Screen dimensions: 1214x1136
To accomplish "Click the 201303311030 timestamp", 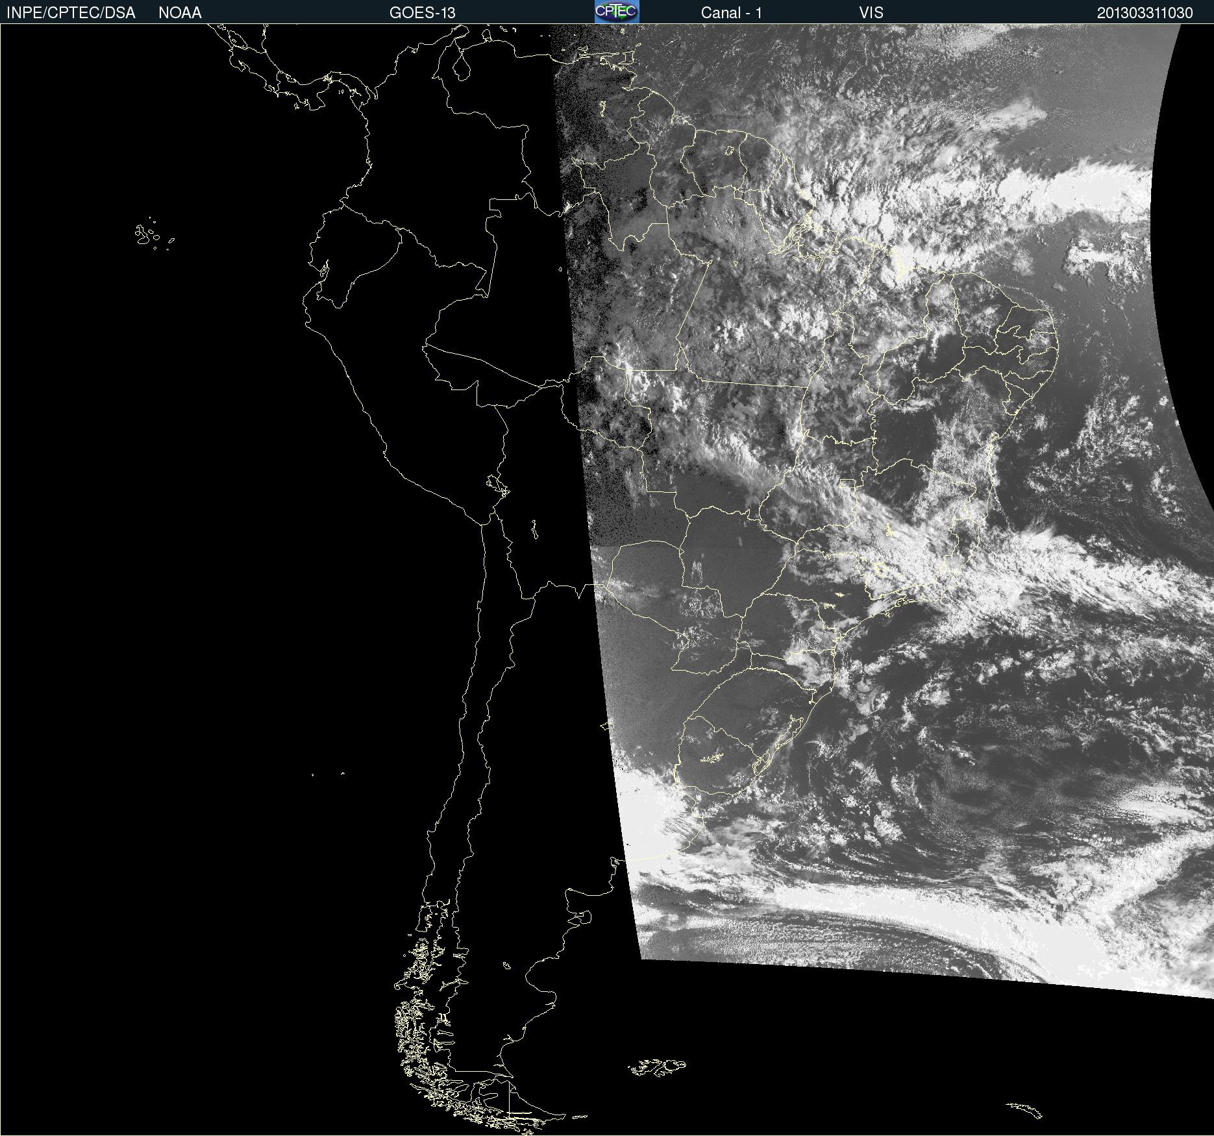I will [1145, 13].
